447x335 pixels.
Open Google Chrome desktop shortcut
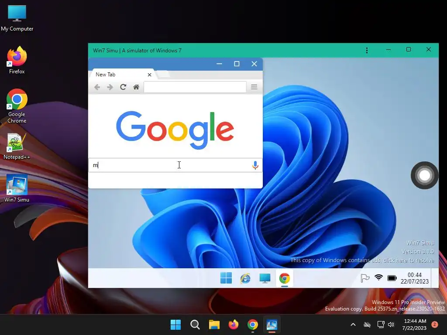click(x=17, y=106)
